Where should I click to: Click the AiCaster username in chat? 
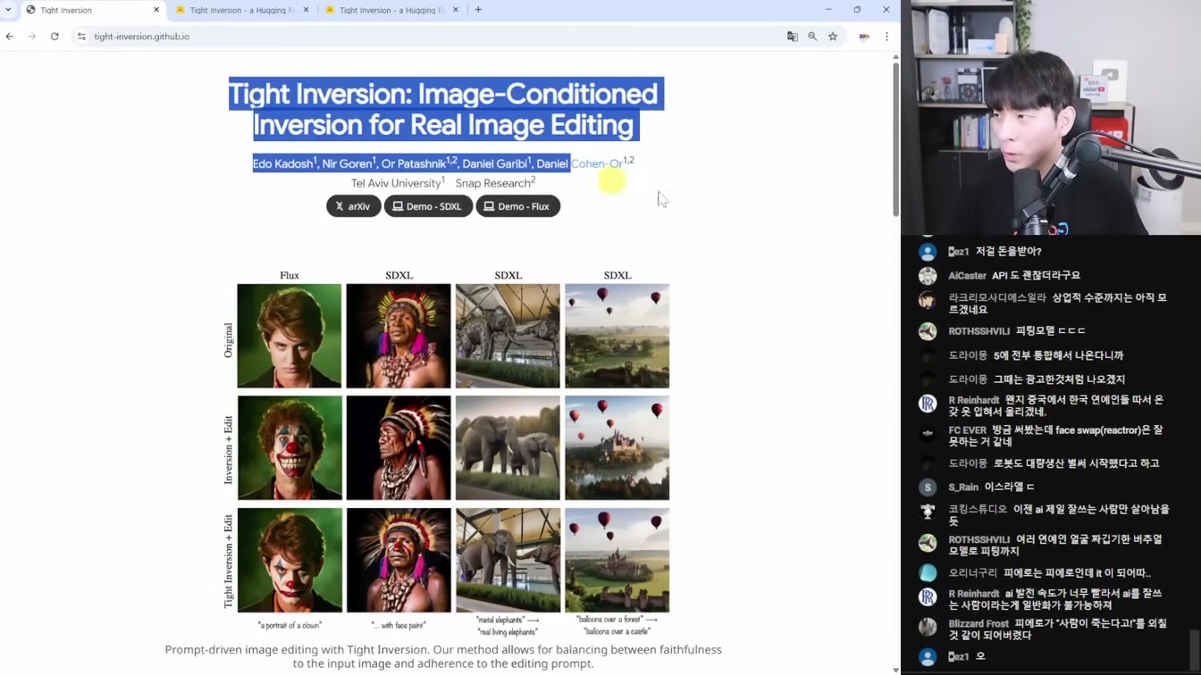coord(967,276)
